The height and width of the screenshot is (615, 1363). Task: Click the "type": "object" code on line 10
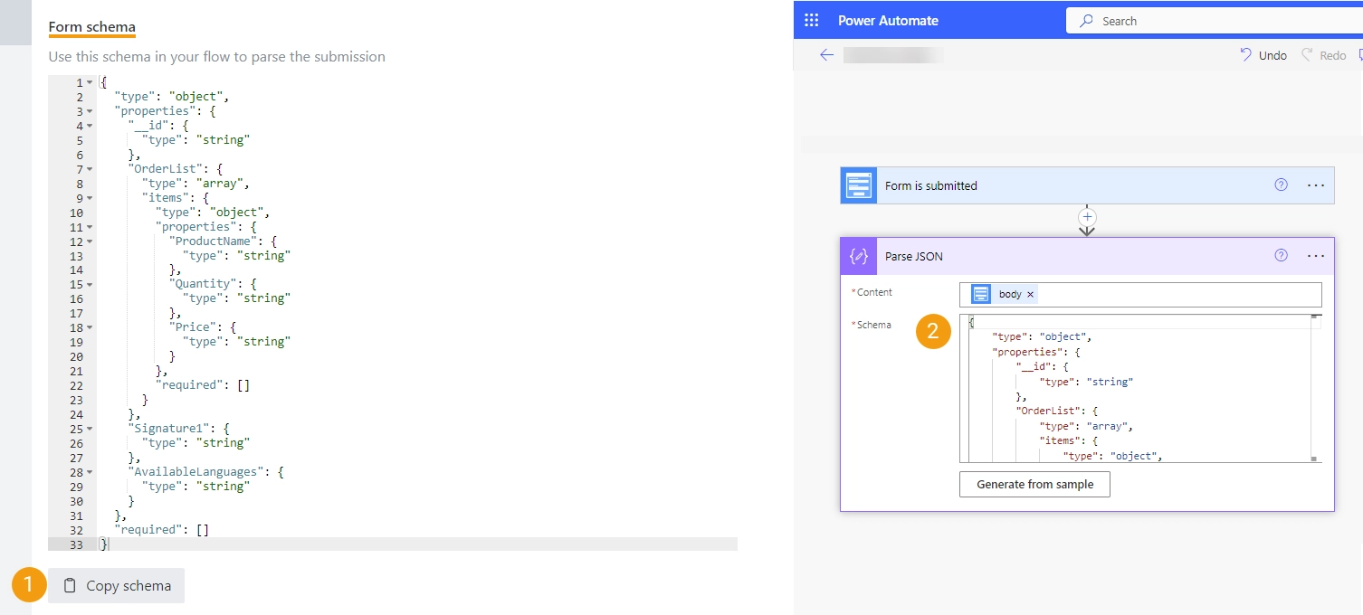213,213
